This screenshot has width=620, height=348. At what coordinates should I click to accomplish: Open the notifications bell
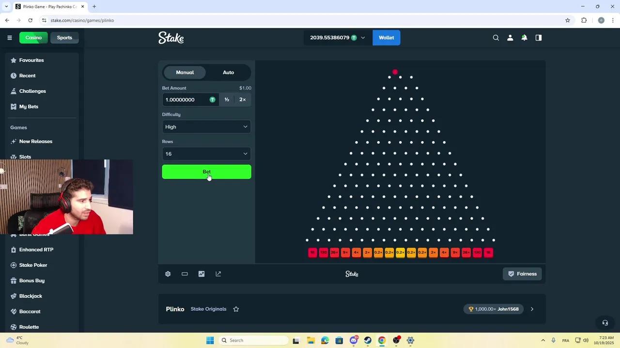point(524,38)
